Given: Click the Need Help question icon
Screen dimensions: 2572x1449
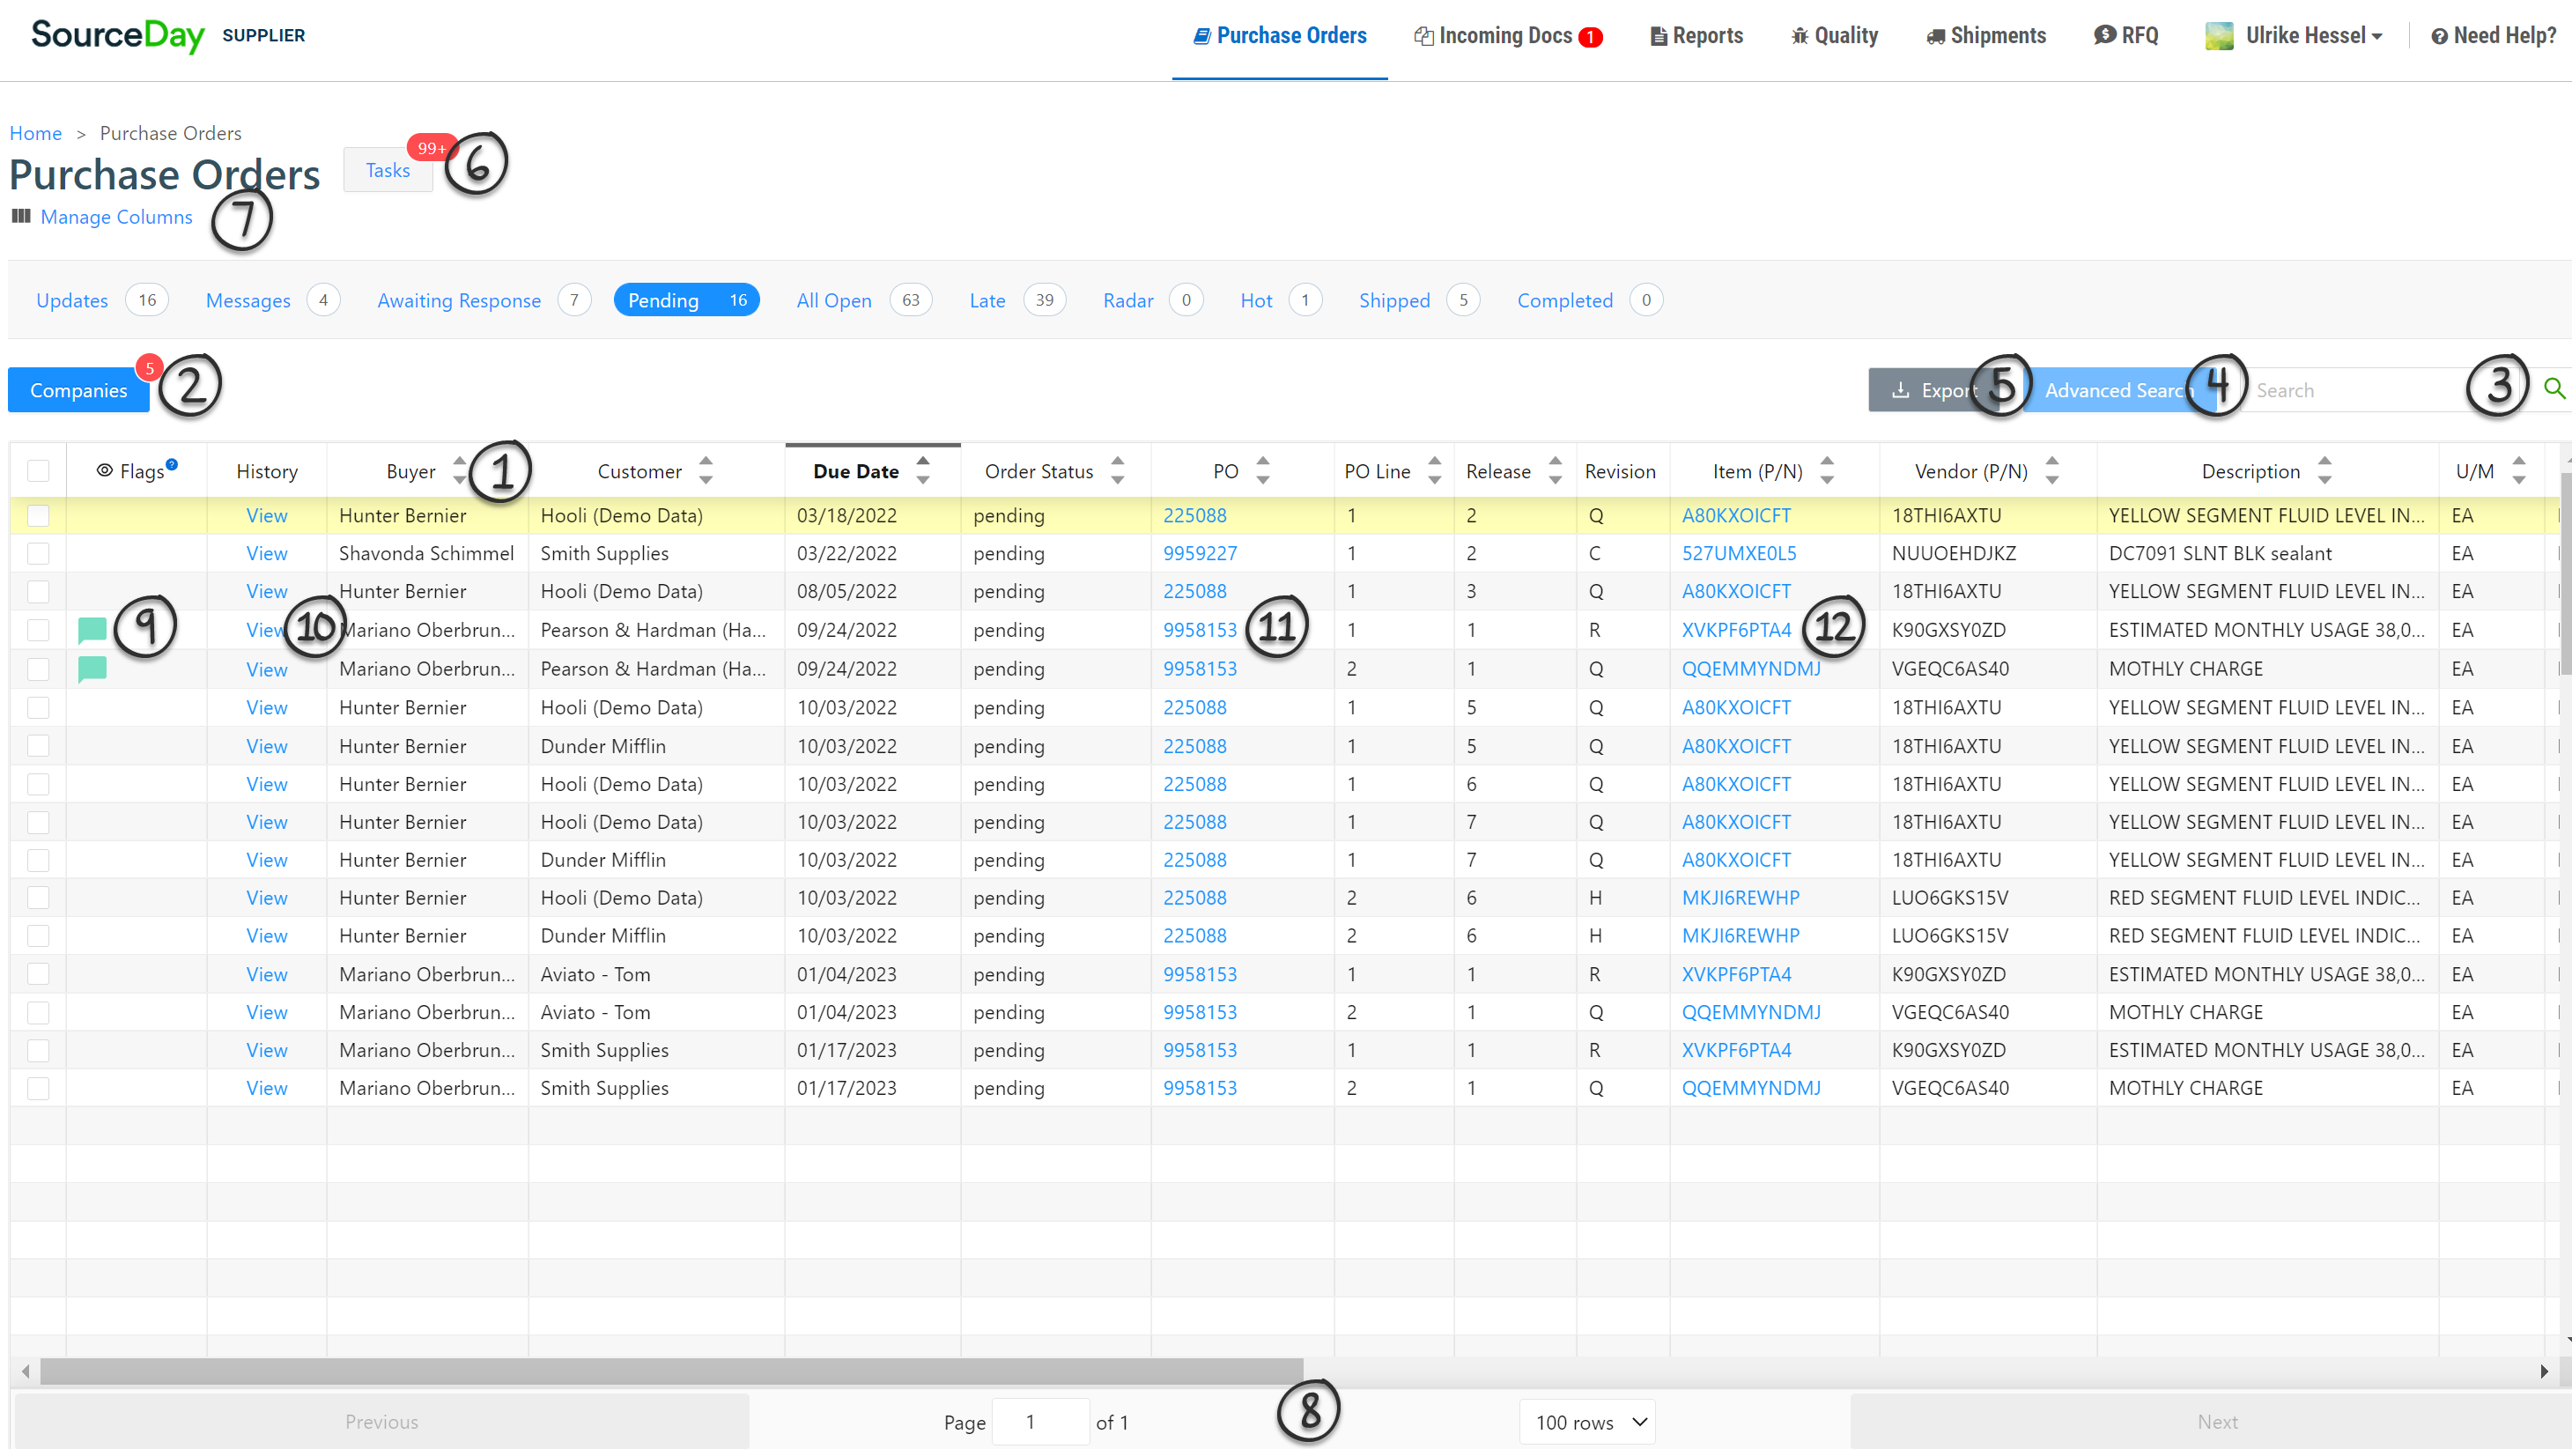Looking at the screenshot, I should coord(2439,37).
